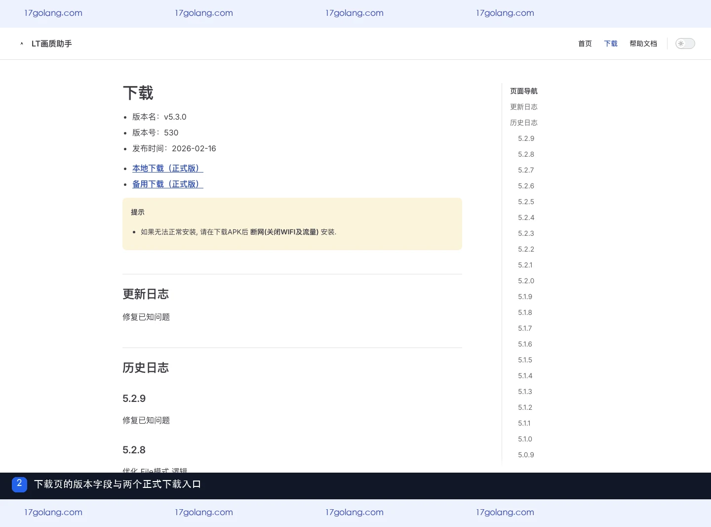Go to version 5.1.6 in outline
This screenshot has width=711, height=527.
point(525,344)
